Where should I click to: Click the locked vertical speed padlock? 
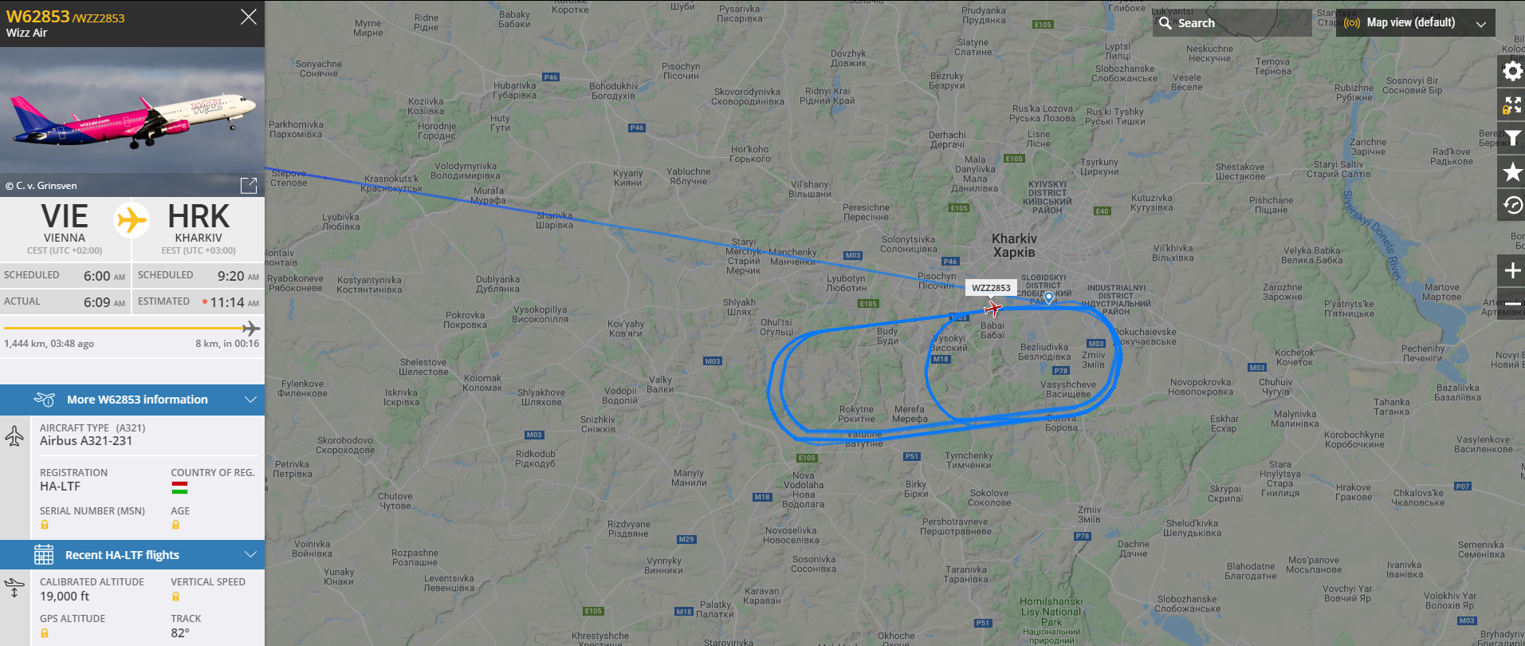tap(175, 597)
